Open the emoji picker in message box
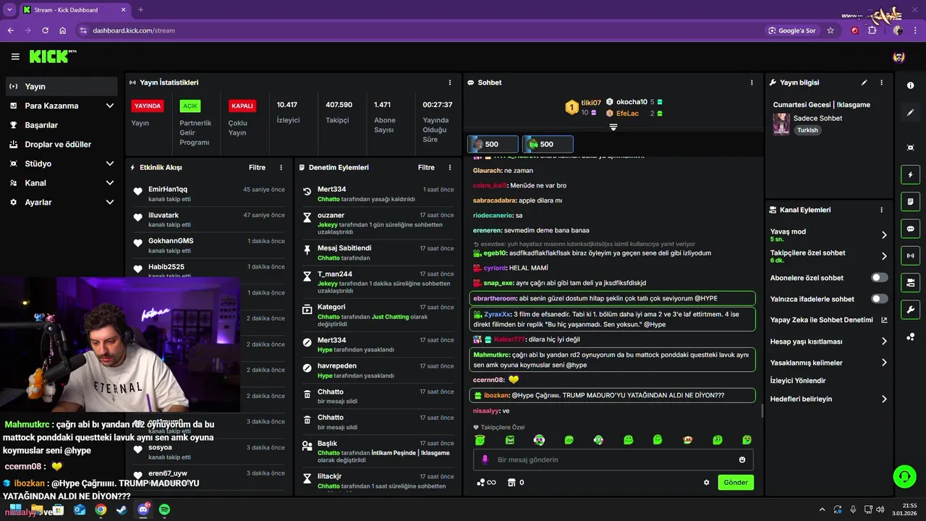The height and width of the screenshot is (521, 926). tap(742, 459)
